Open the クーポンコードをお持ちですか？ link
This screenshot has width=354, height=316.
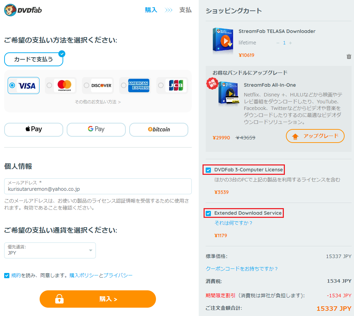pos(241,269)
